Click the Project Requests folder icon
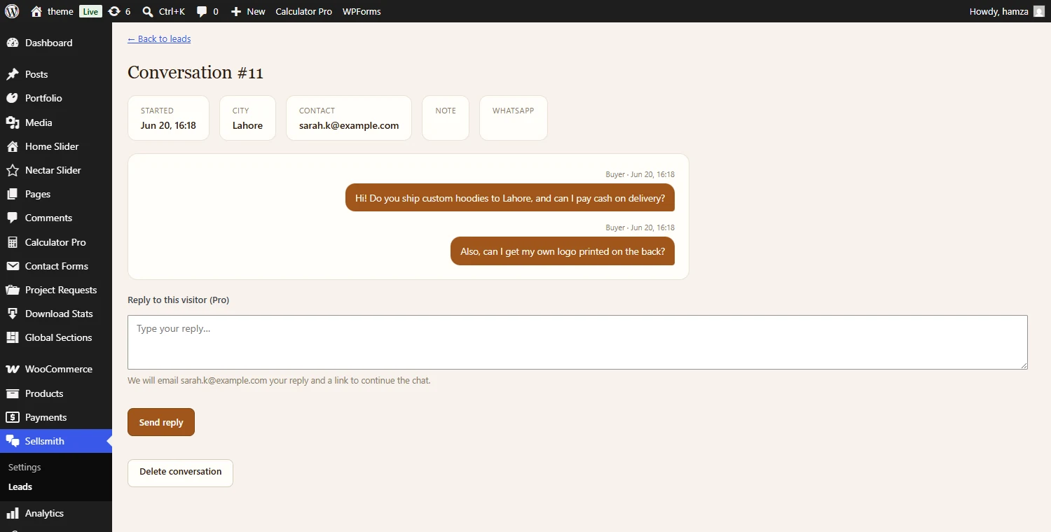The image size is (1051, 532). (13, 290)
